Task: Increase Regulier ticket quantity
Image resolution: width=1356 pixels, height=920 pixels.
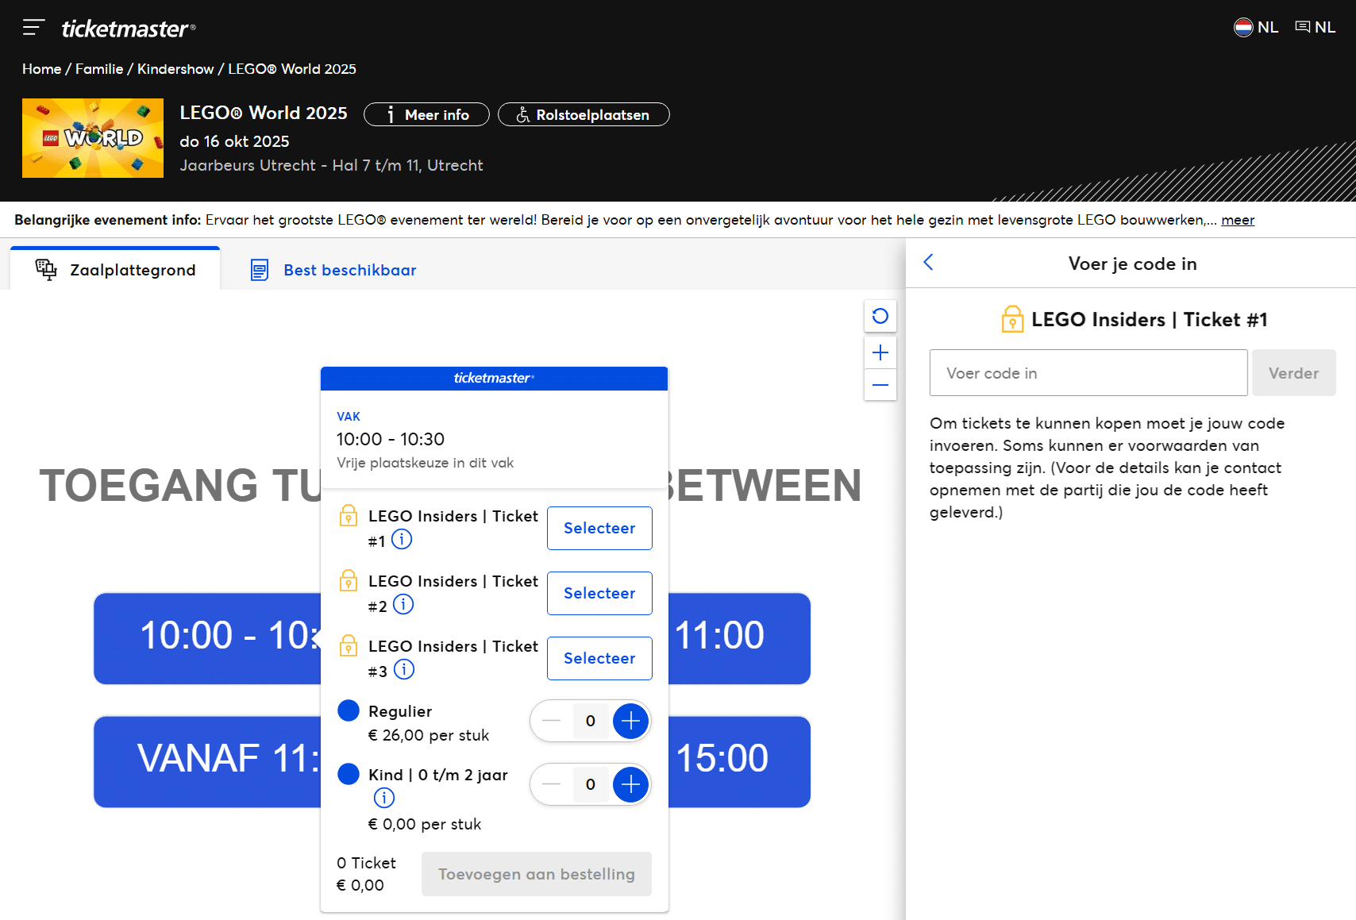Action: pyautogui.click(x=630, y=721)
